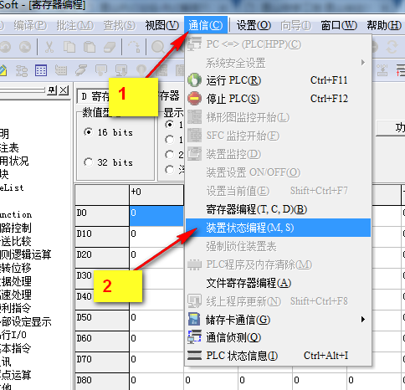Select the scissors cut toolbar icon

click(49, 47)
